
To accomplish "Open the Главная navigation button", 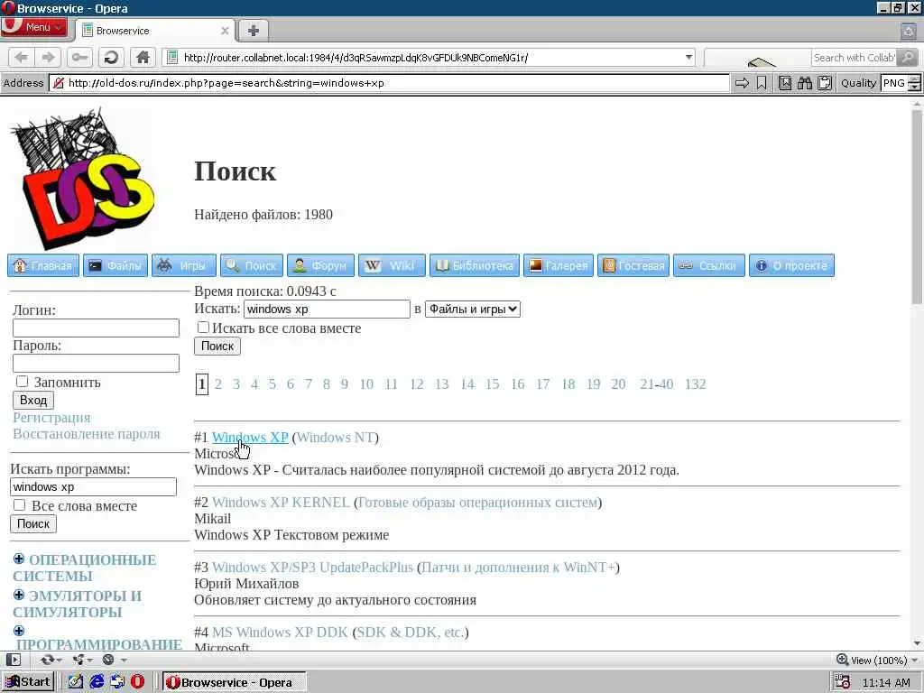I will coord(43,266).
